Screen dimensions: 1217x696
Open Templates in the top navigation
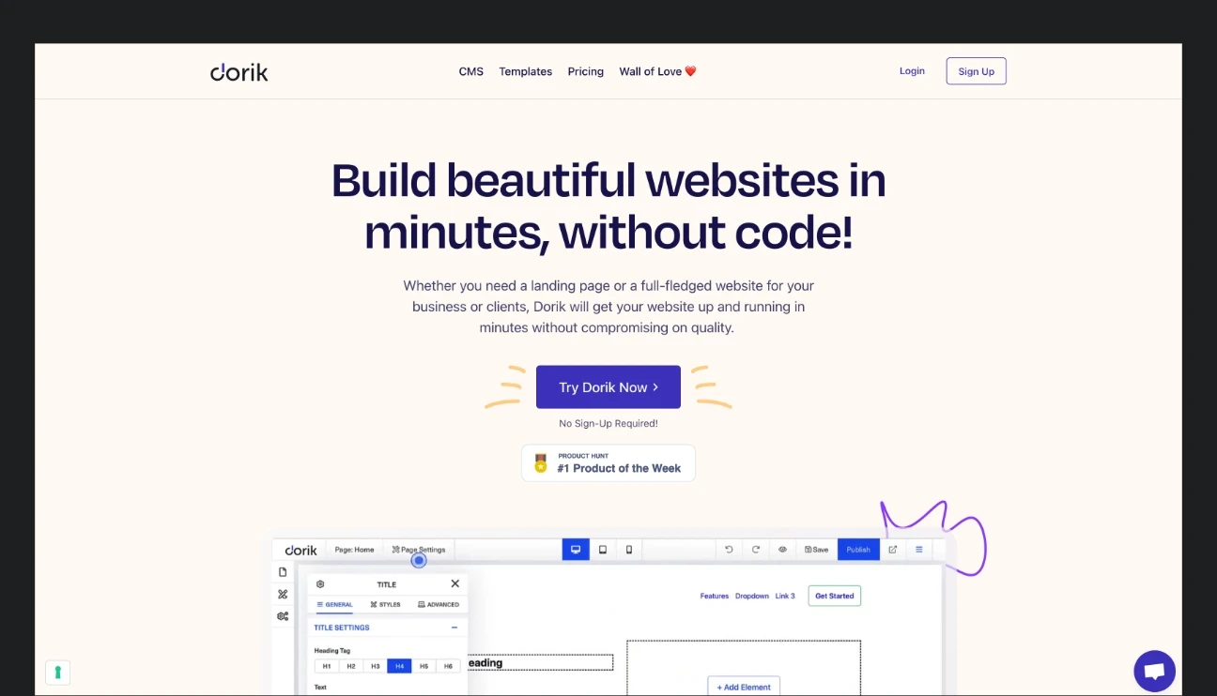tap(526, 72)
